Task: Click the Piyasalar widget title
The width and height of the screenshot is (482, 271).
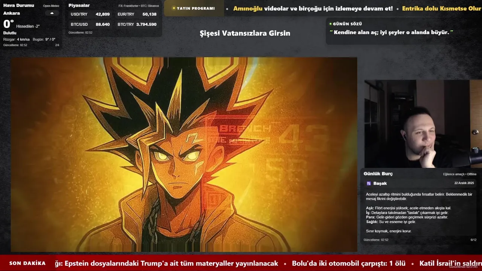Action: (x=79, y=5)
